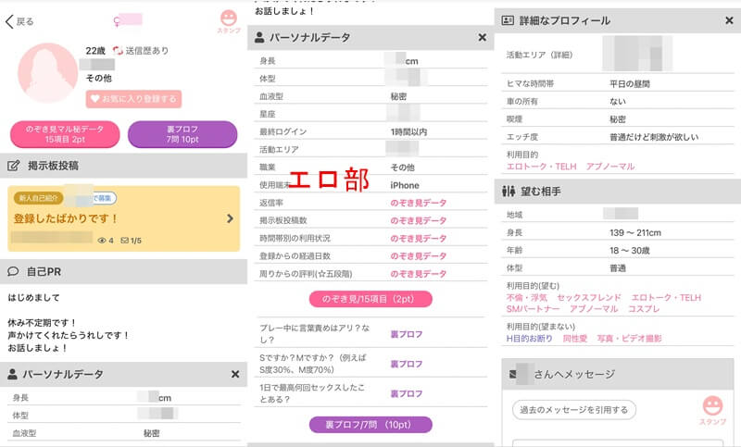The height and width of the screenshot is (447, 741).
Task: Click the 新人自己紹介 badge on the post
Action: (38, 198)
